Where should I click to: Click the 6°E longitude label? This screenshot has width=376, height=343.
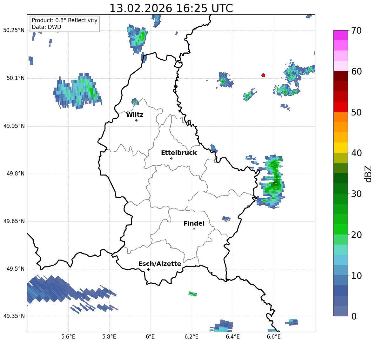[x=150, y=337]
